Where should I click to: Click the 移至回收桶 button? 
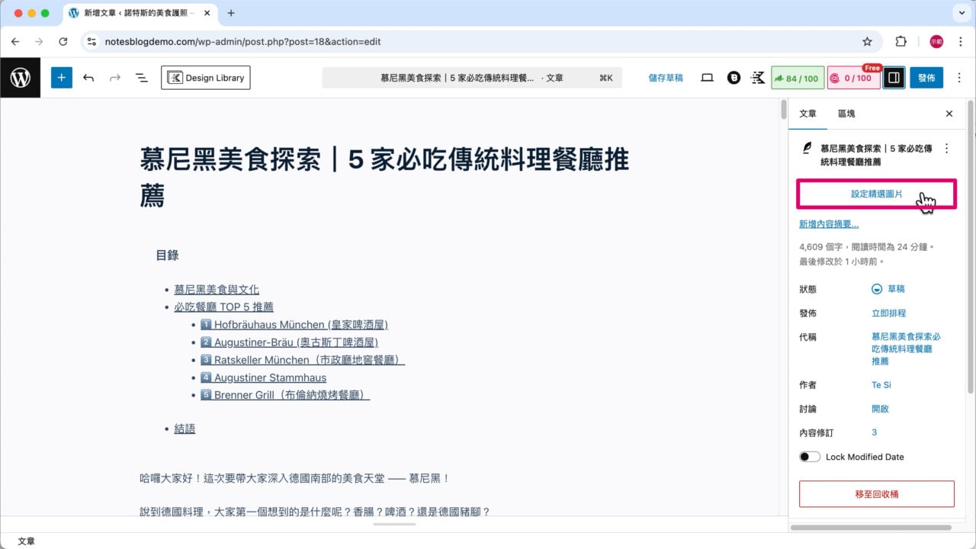[x=875, y=493]
